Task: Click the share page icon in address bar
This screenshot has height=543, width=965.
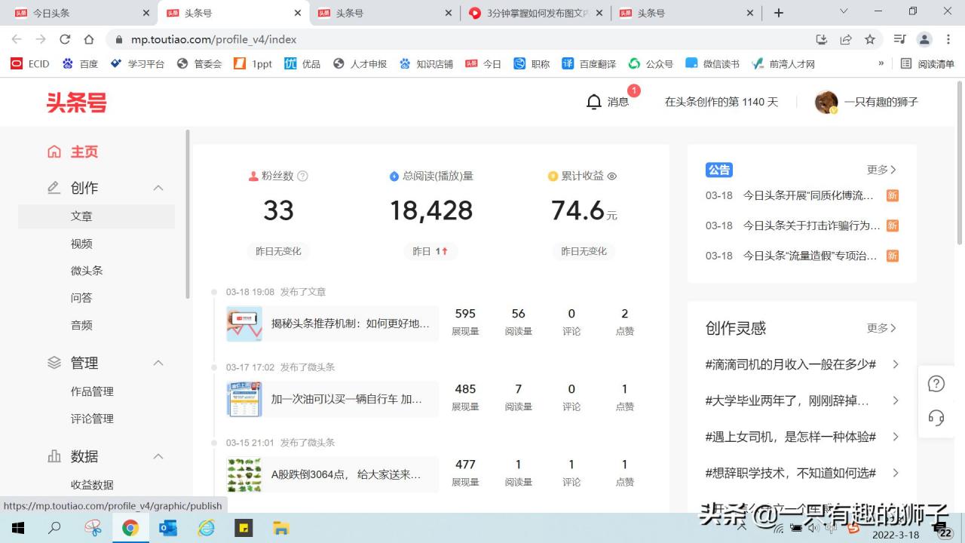Action: click(846, 39)
